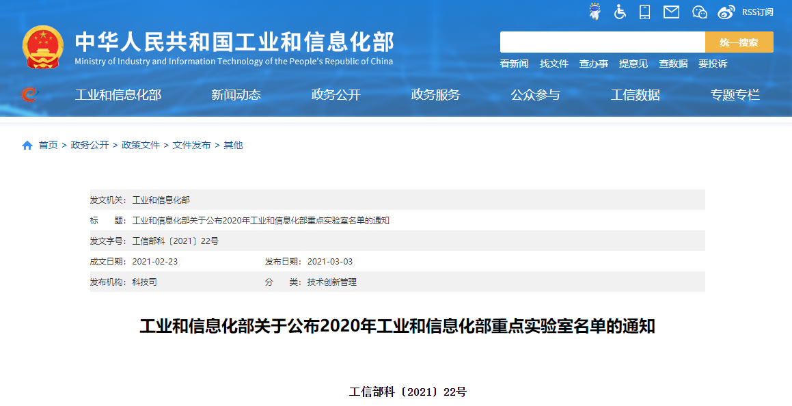Open the 工信数据 navigation menu
This screenshot has height=406, width=792.
(x=635, y=94)
